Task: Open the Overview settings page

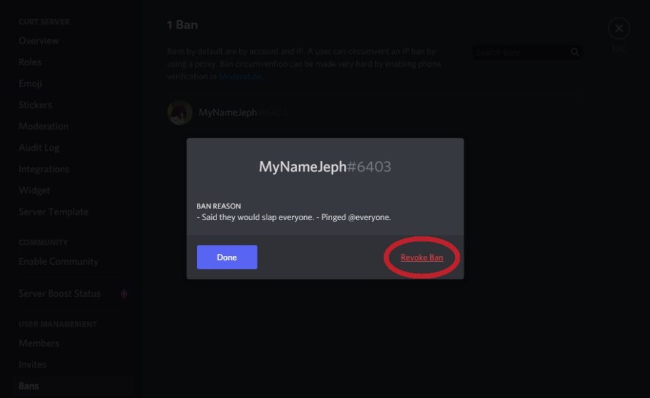Action: tap(38, 41)
